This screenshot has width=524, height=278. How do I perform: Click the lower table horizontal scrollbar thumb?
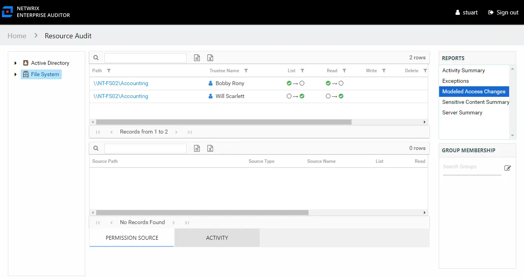tap(202, 212)
